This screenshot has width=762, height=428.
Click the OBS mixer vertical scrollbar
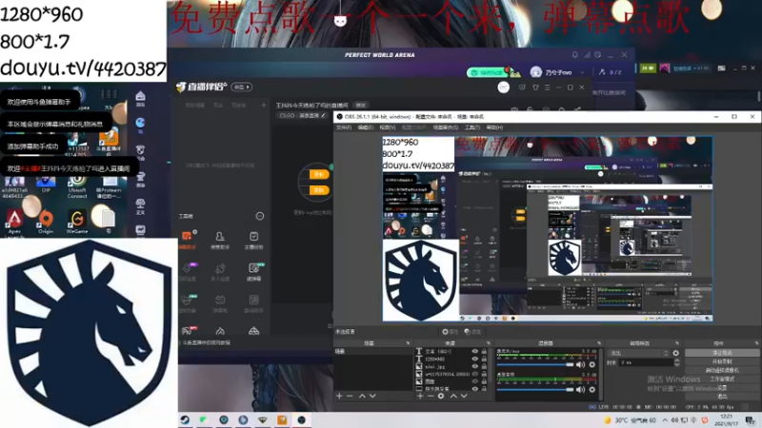tap(601, 374)
